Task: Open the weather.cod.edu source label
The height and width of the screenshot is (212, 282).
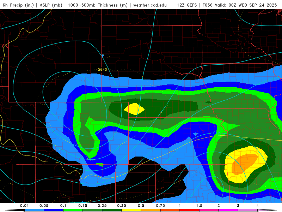Action: 150,5
